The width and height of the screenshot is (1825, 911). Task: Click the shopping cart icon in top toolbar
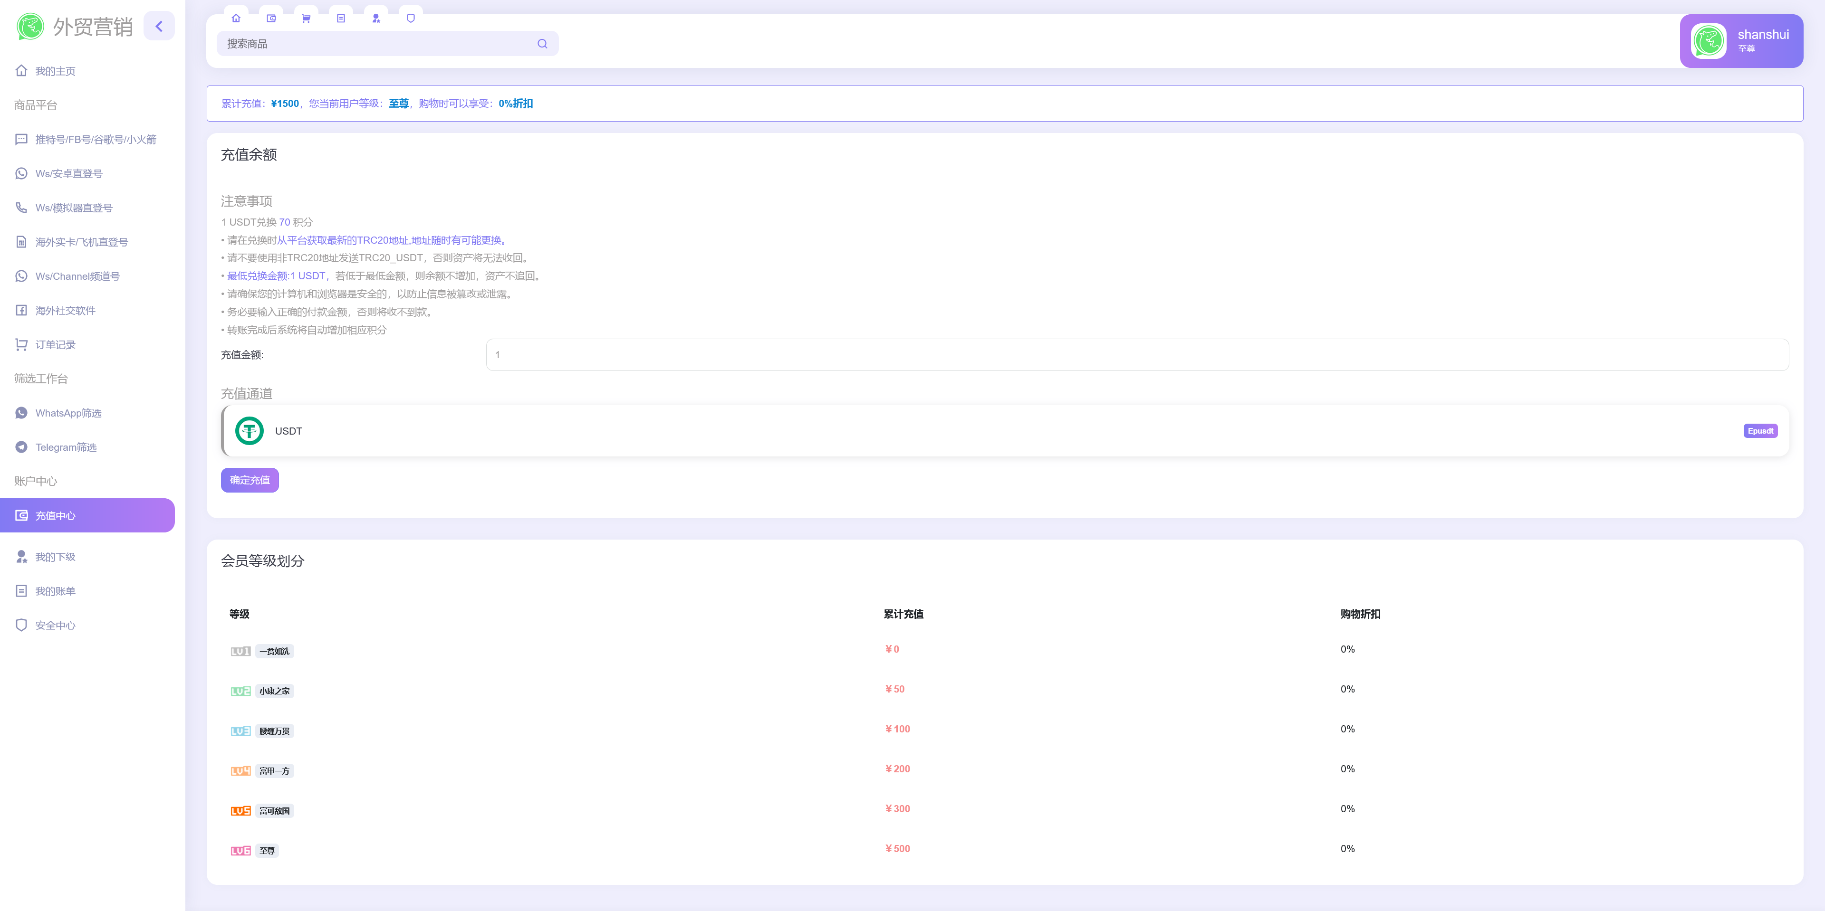306,19
